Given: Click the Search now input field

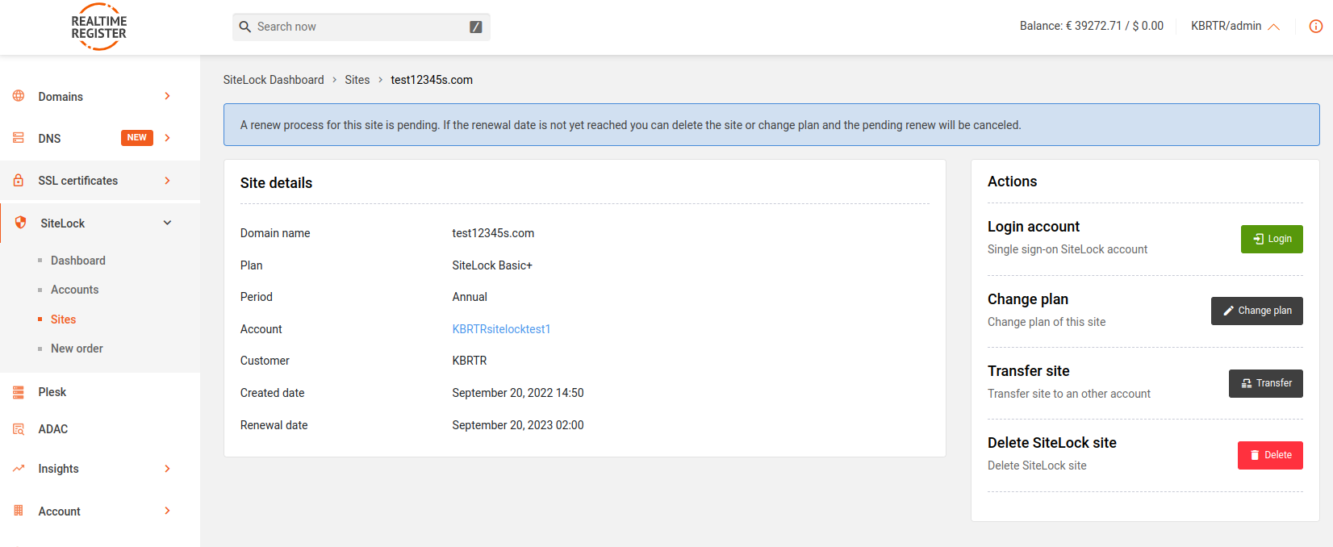Looking at the screenshot, I should [361, 27].
